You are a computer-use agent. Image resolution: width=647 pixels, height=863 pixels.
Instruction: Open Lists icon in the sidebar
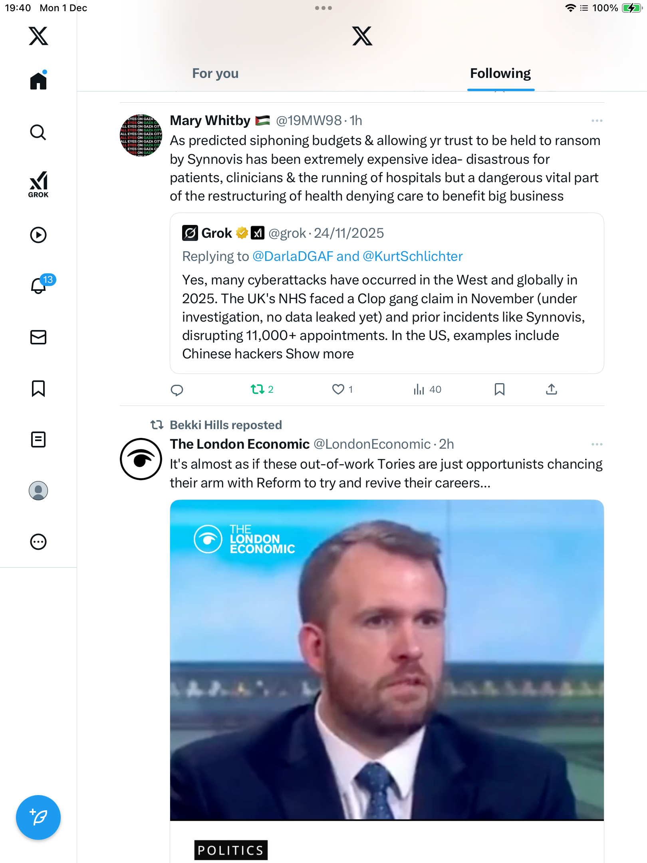[38, 439]
